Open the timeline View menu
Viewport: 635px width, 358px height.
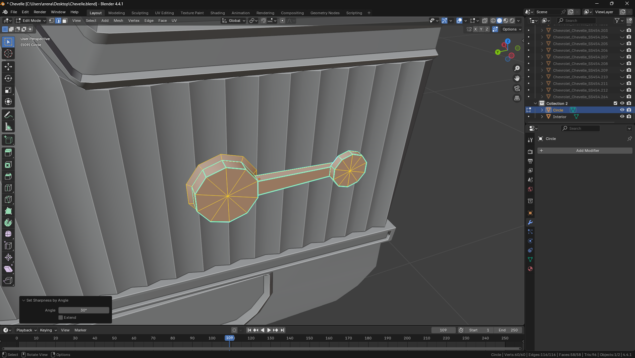(65, 330)
